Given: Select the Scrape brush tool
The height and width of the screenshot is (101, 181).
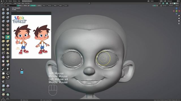Looking at the screenshot, I should [3, 33].
